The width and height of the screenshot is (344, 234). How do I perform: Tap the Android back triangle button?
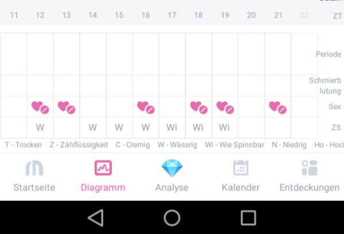click(x=96, y=218)
